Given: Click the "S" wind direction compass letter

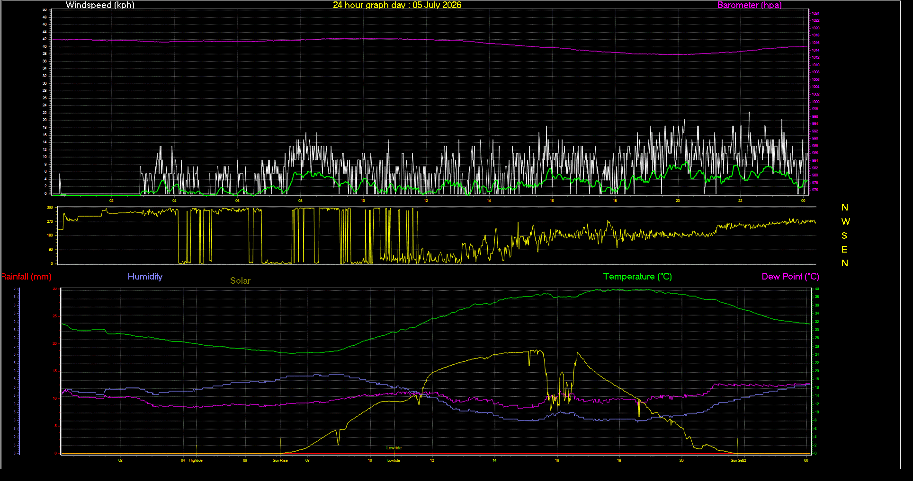Looking at the screenshot, I should click(x=844, y=236).
